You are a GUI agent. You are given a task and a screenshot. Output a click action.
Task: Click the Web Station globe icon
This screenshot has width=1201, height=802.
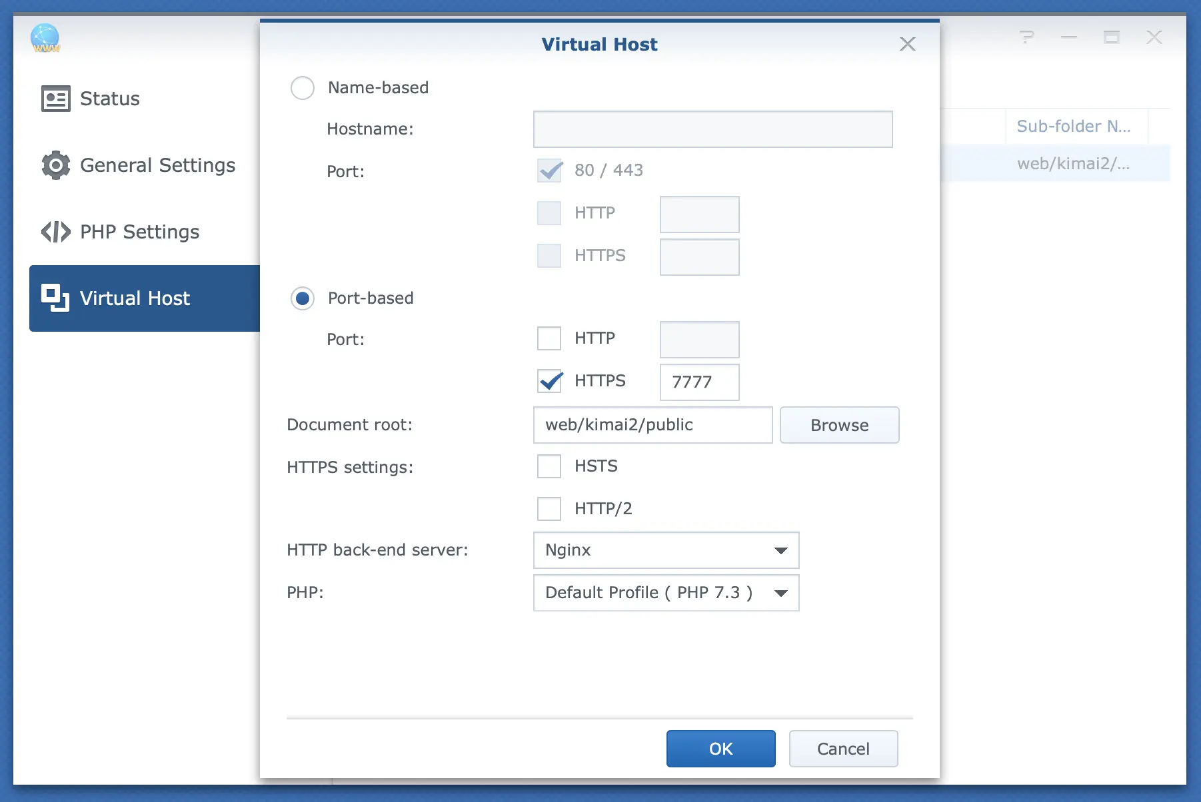45,38
